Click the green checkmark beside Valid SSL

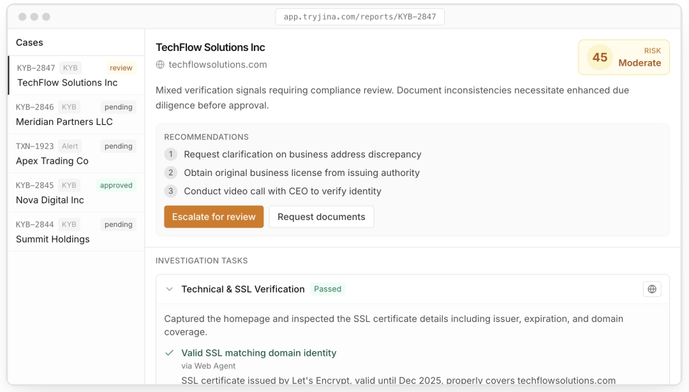pyautogui.click(x=170, y=353)
